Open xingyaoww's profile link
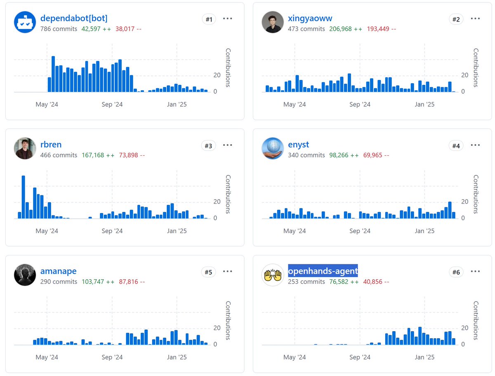 [x=310, y=18]
